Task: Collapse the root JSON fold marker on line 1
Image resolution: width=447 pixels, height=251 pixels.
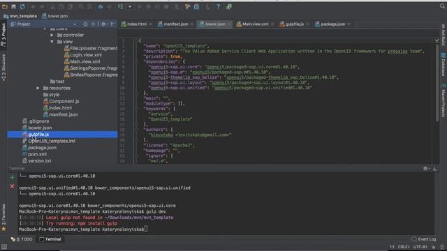Action: (136, 41)
